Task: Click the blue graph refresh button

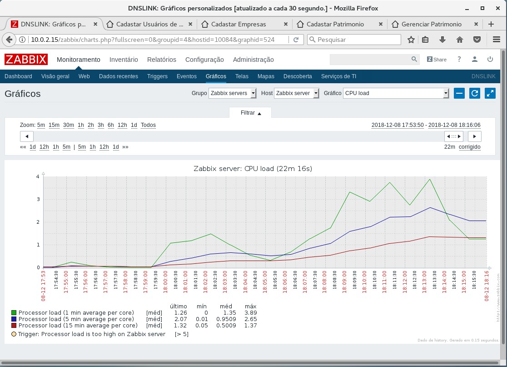Action: click(x=475, y=93)
